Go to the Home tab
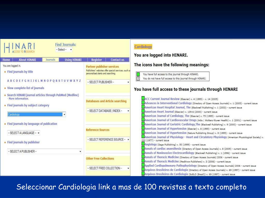 coord(6,60)
